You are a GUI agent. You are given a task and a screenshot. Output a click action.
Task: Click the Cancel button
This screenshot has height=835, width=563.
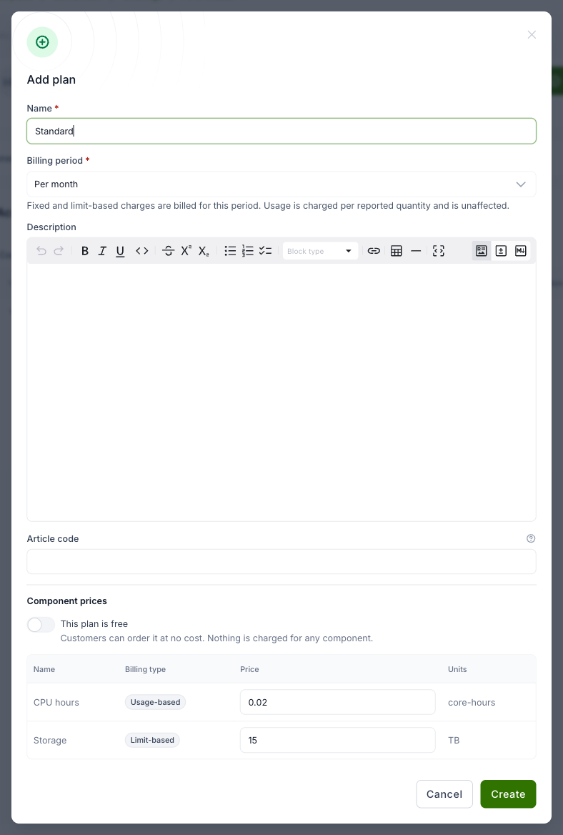coord(444,794)
